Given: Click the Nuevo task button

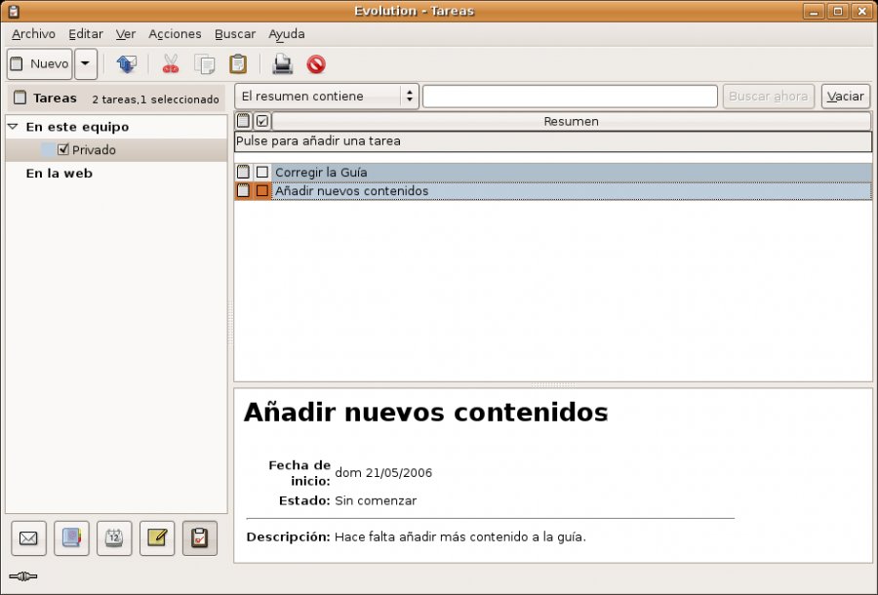Looking at the screenshot, I should (x=40, y=64).
